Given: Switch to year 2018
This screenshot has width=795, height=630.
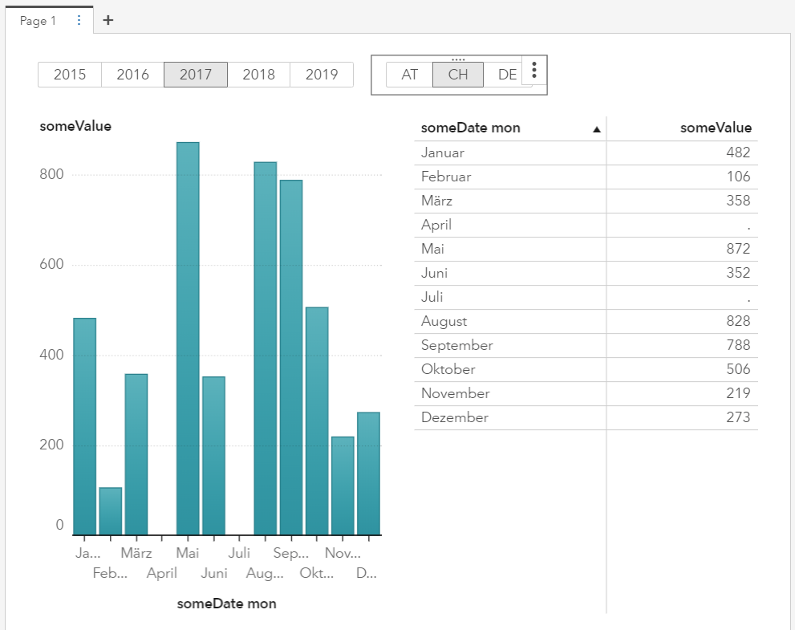Looking at the screenshot, I should [x=258, y=75].
